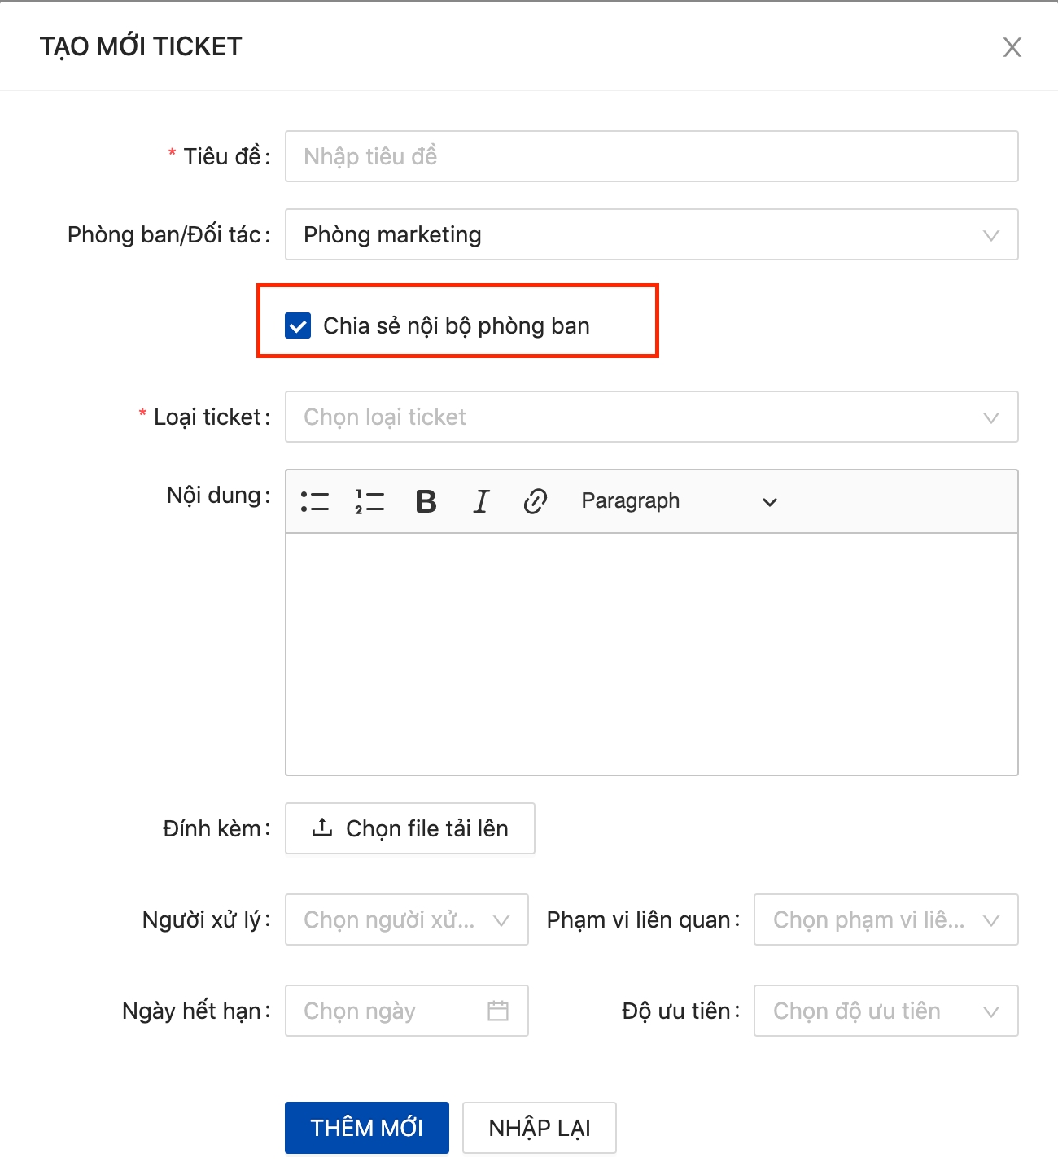Insert a link using the link icon
Viewport: 1058px width, 1175px height.
pyautogui.click(x=535, y=501)
